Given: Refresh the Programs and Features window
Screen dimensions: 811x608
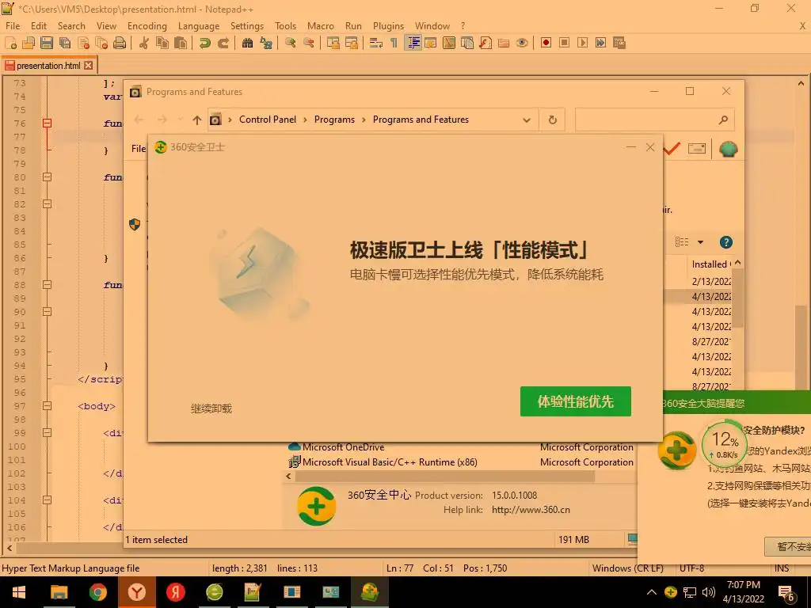Looking at the screenshot, I should [x=552, y=120].
